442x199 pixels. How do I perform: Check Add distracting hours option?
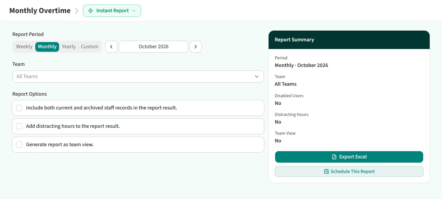(19, 126)
